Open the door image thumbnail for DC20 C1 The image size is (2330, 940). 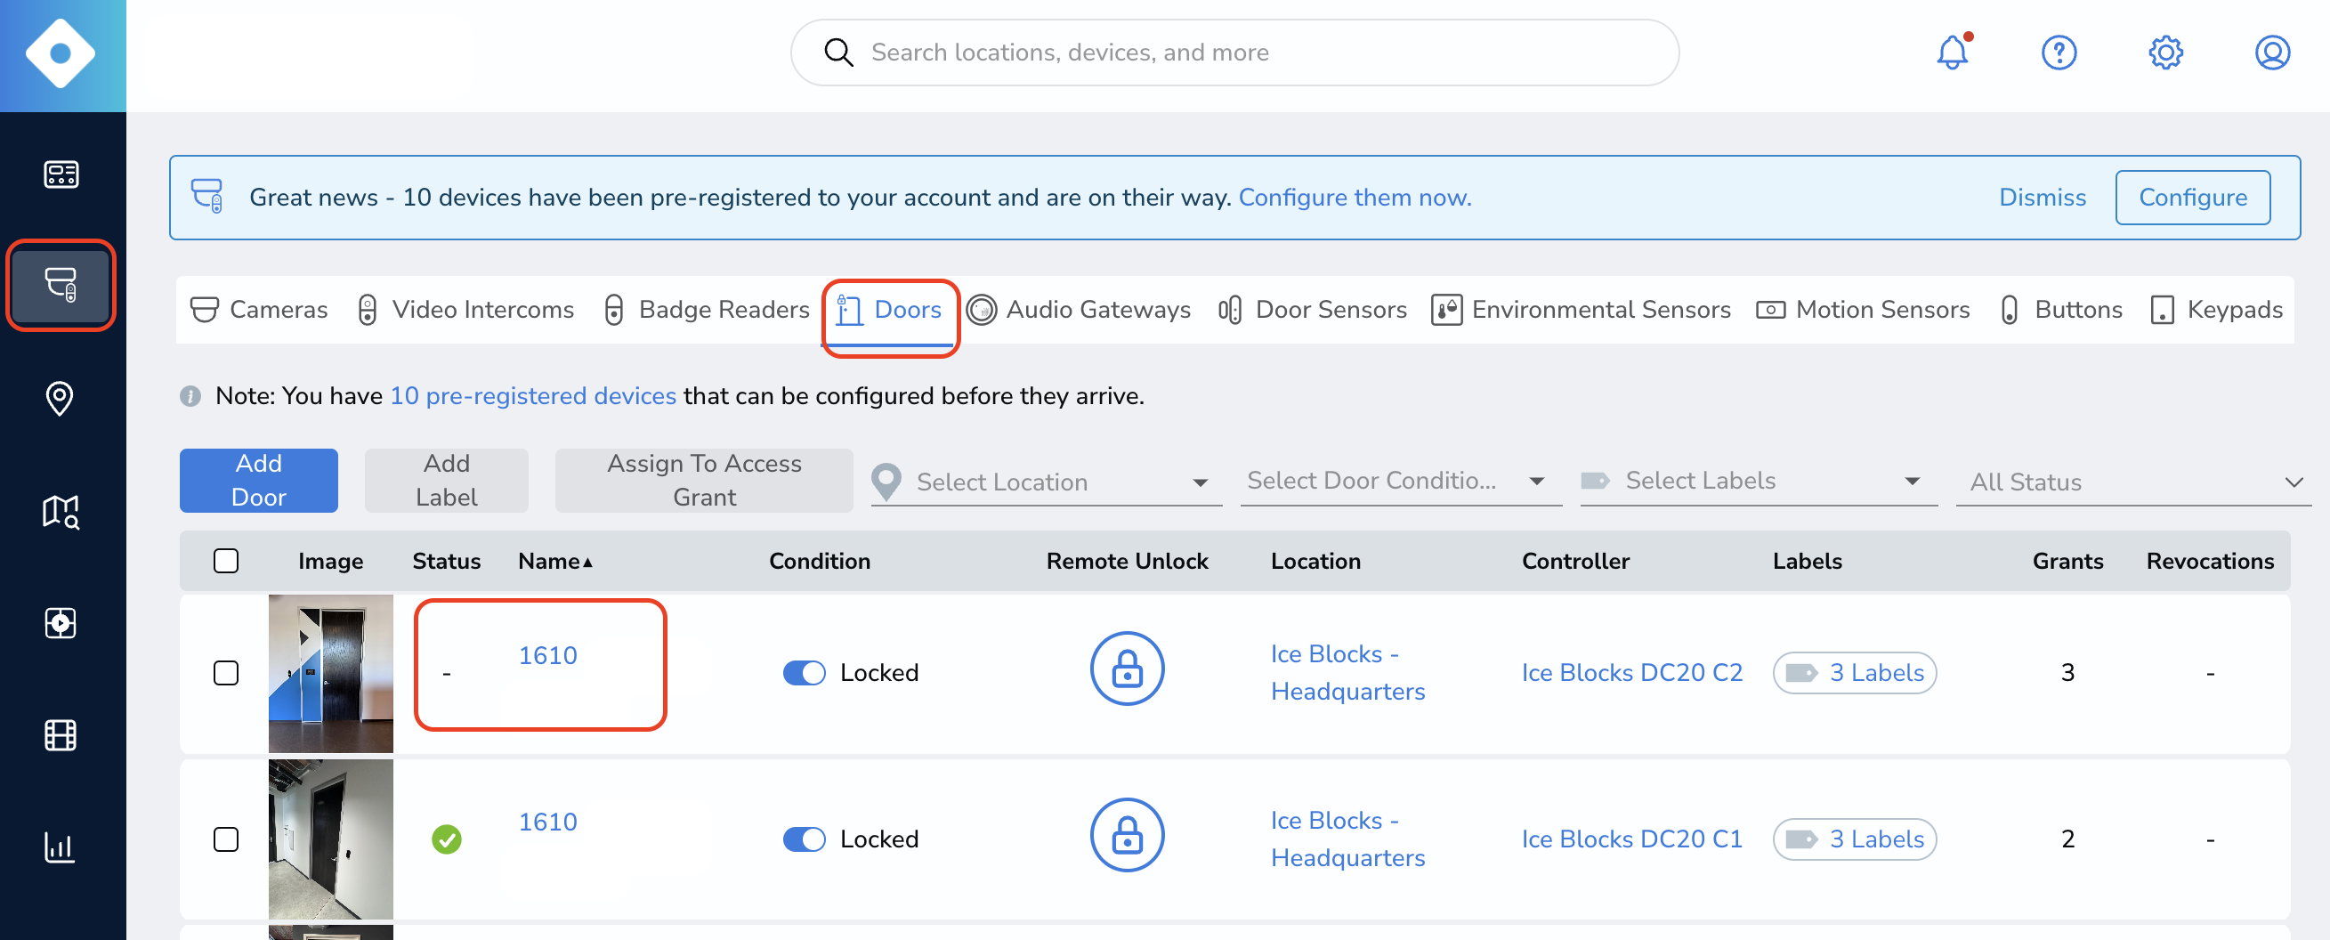pyautogui.click(x=330, y=839)
